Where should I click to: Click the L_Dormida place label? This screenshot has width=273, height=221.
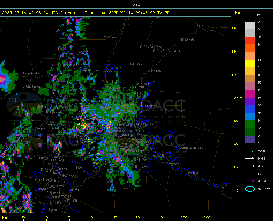189,173
